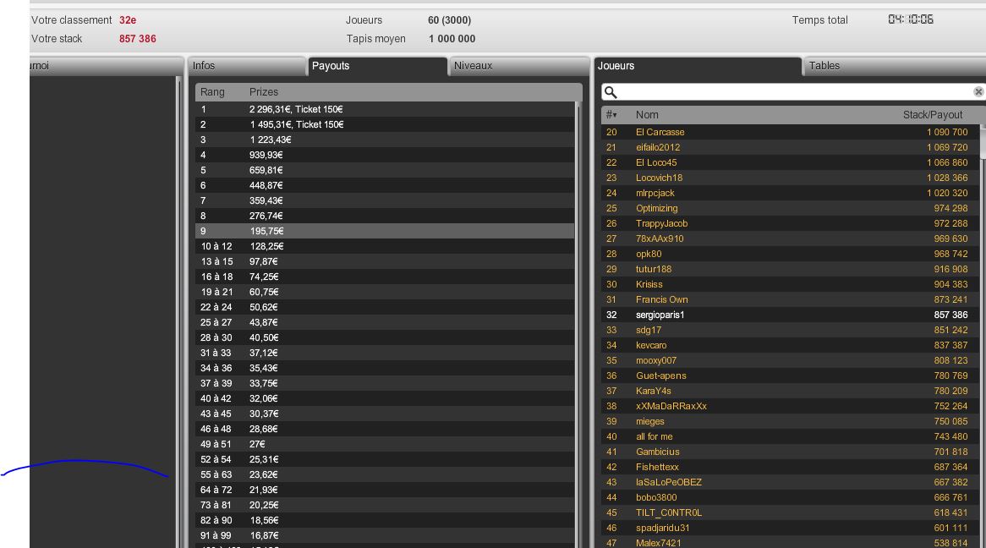Switch to the Niveaux tab

518,66
